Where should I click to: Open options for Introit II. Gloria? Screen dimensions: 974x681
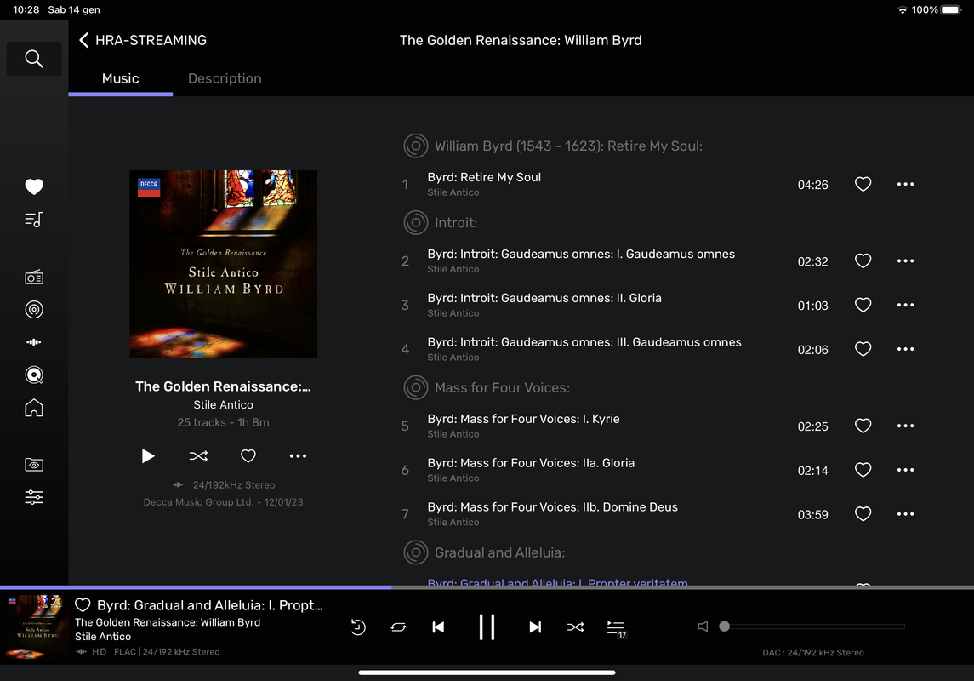(x=905, y=305)
